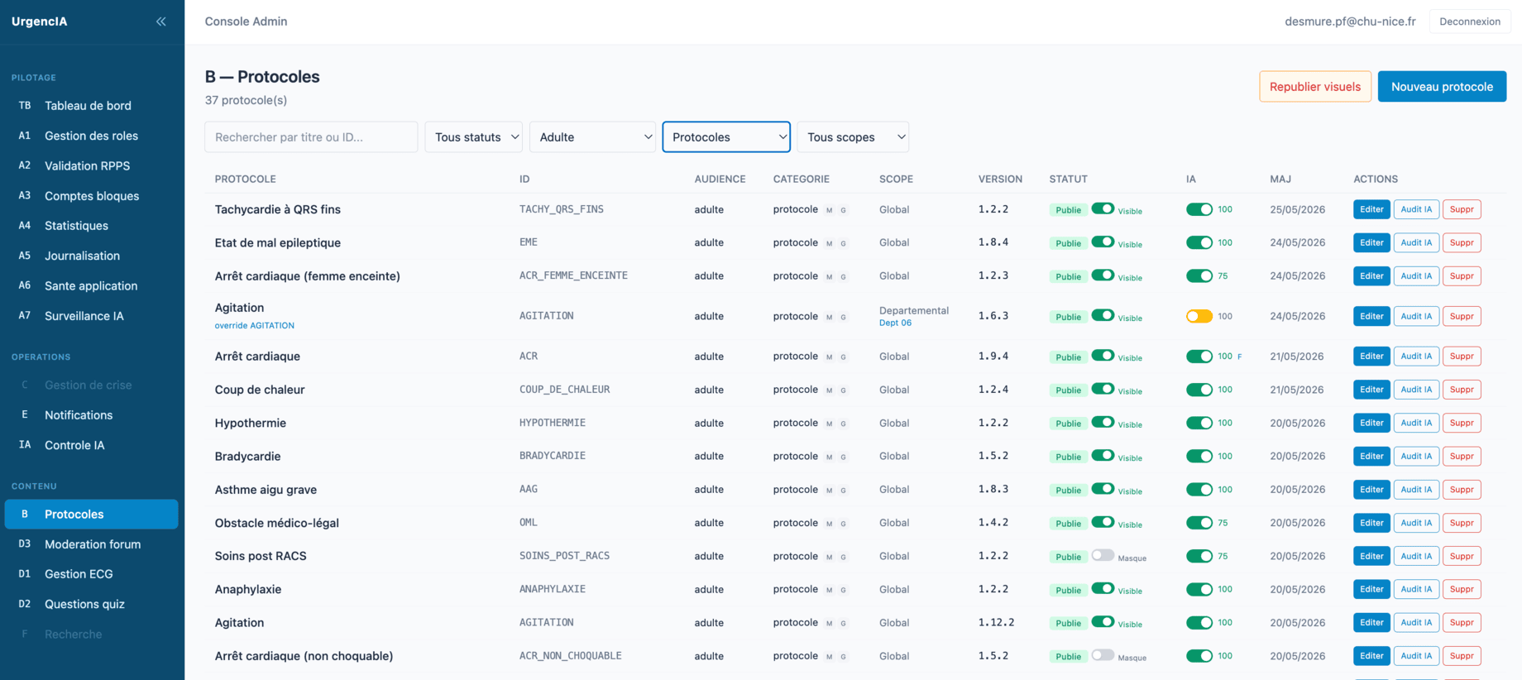
Task: Click M badge in Bradycardie row
Action: point(829,457)
